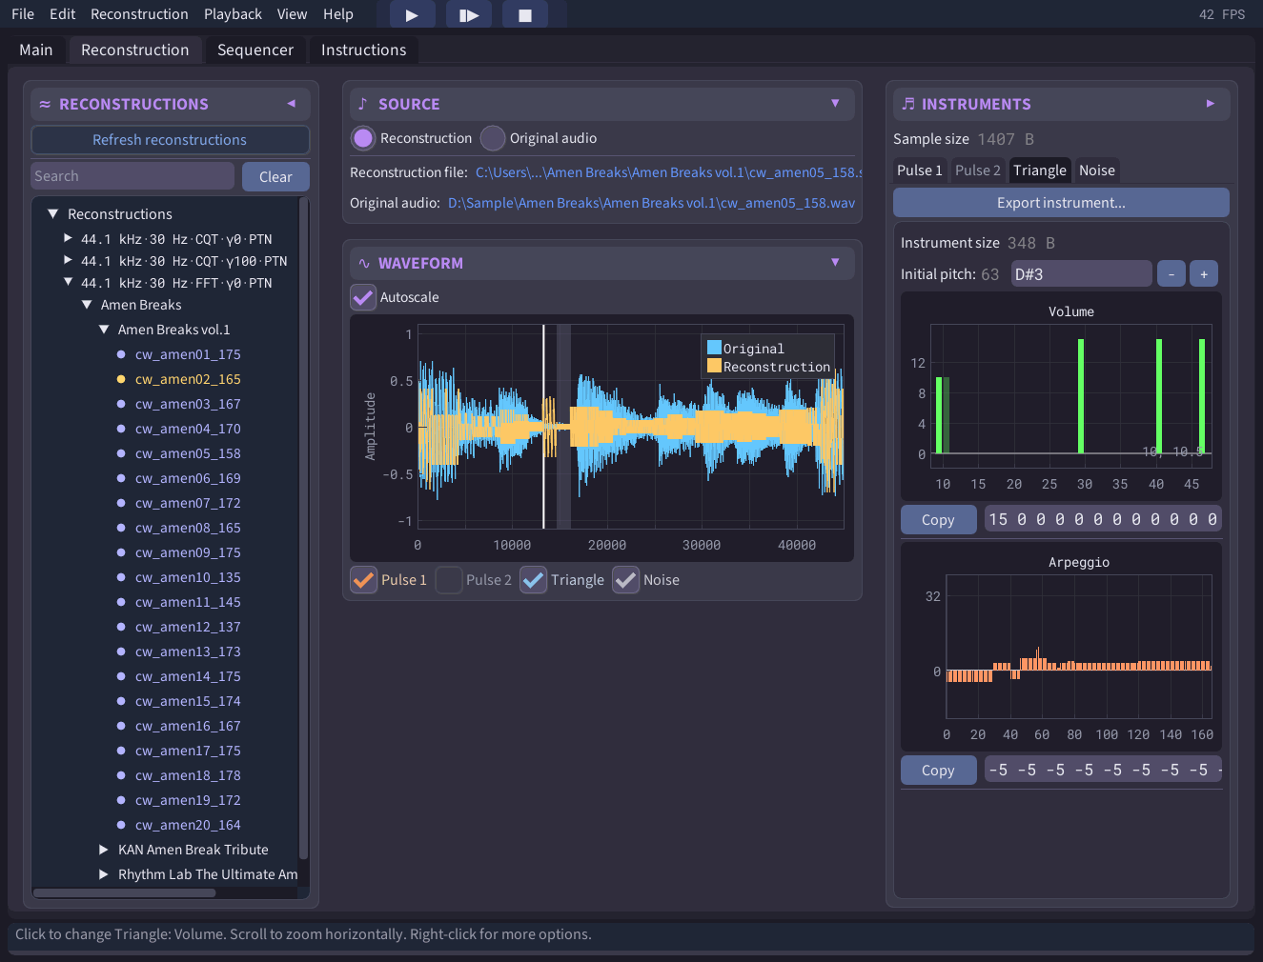Select the Pulse 2 instrument tab

click(978, 170)
